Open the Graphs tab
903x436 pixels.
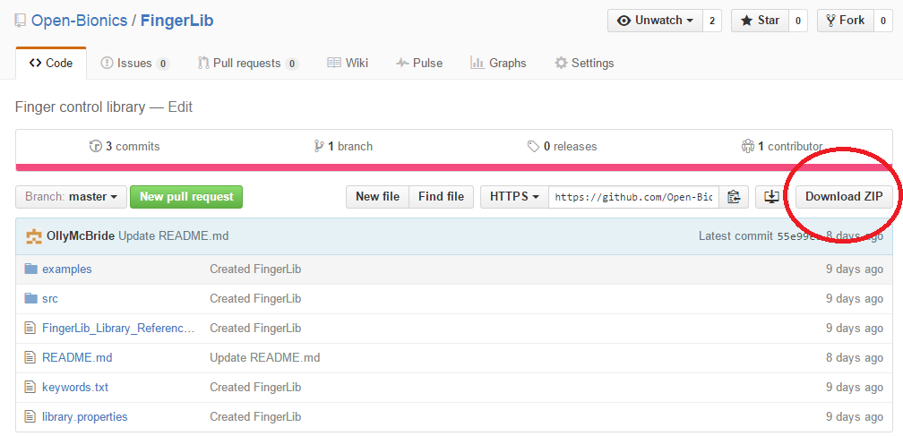point(498,64)
